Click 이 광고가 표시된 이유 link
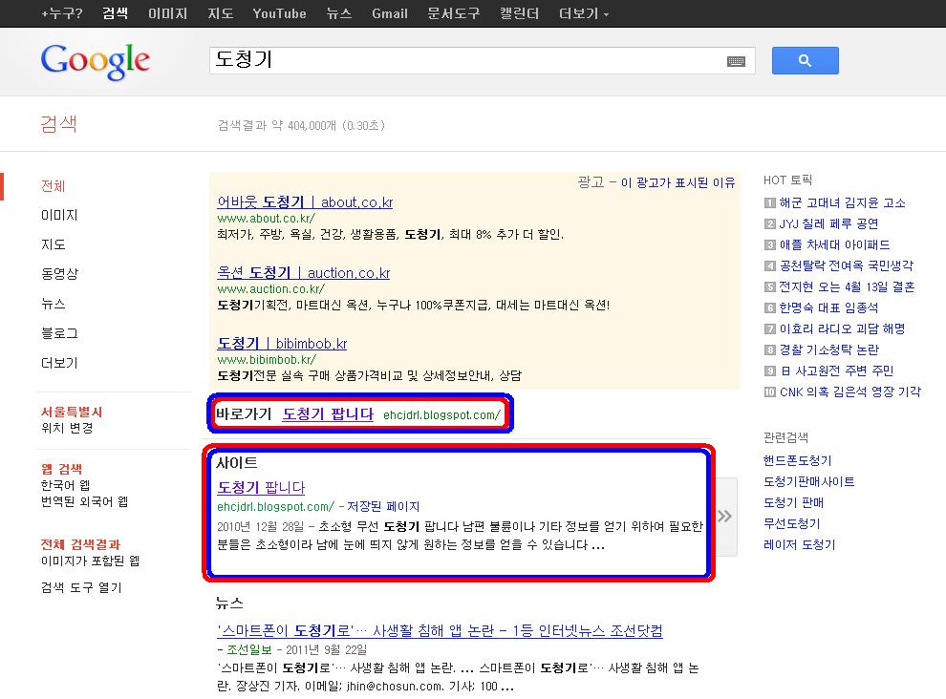Image resolution: width=946 pixels, height=699 pixels. 678,182
